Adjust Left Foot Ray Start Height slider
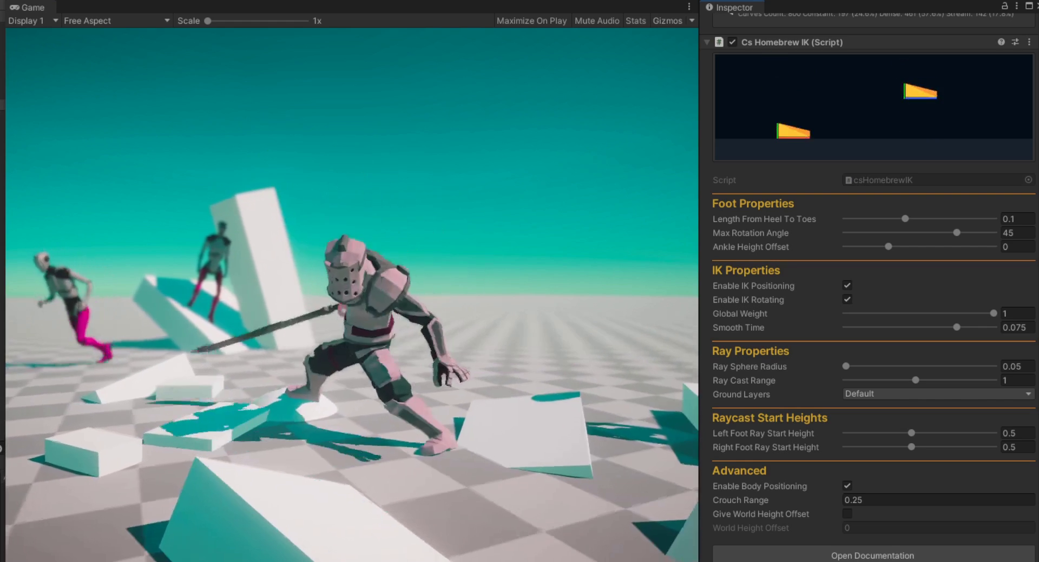This screenshot has width=1039, height=562. pyautogui.click(x=919, y=433)
